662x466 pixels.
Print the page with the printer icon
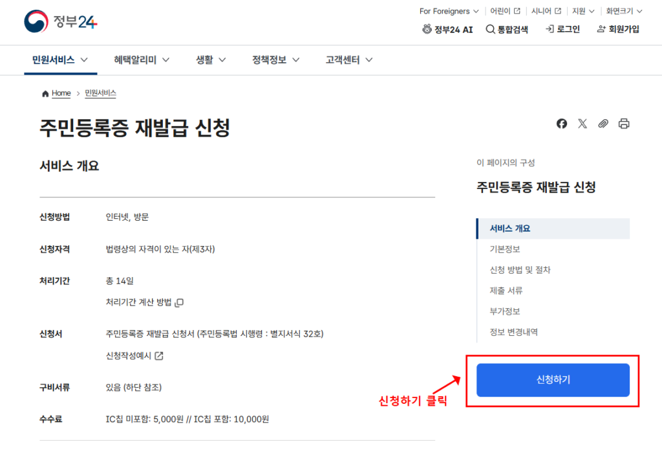pyautogui.click(x=624, y=124)
